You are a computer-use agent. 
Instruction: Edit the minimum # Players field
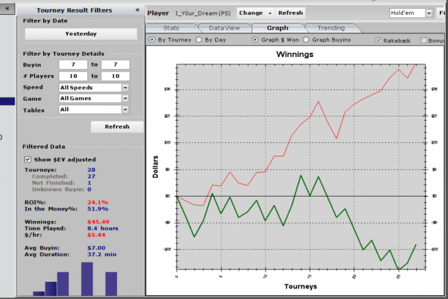click(x=73, y=76)
